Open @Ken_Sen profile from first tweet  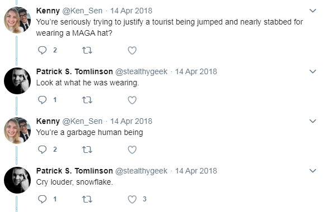[x=82, y=11]
